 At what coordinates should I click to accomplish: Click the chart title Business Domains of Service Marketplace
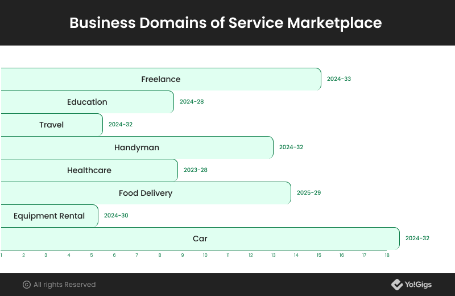pos(225,23)
